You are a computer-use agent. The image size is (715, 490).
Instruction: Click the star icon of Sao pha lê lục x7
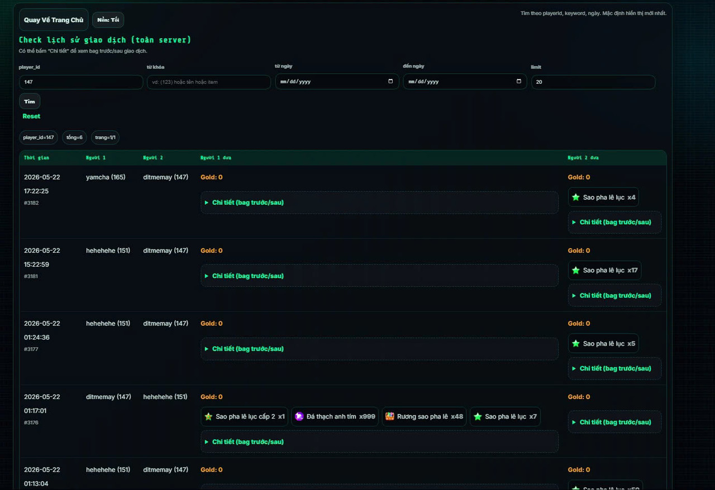[478, 416]
